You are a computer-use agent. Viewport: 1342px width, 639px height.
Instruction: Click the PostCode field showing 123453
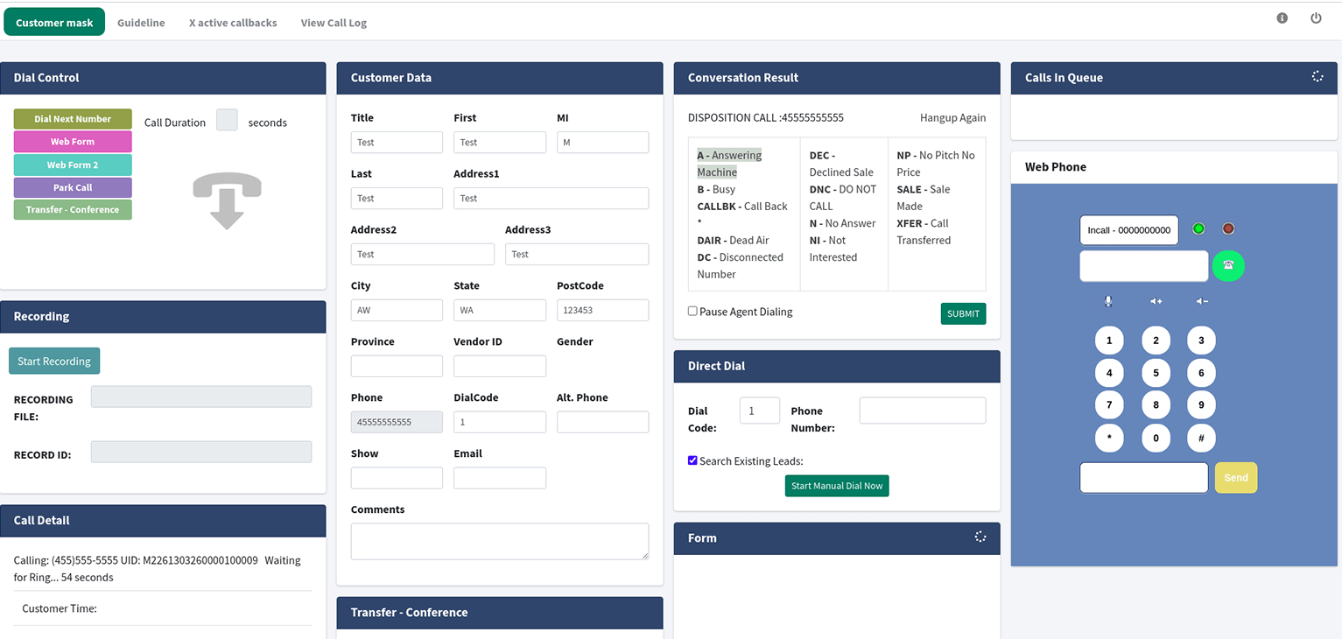click(602, 310)
